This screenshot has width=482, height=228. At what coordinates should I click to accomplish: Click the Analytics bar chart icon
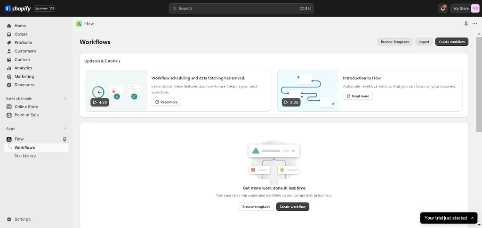(x=9, y=68)
